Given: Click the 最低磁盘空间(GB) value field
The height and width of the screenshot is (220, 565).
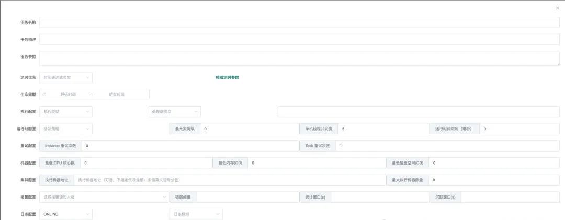Looking at the screenshot, I should 494,163.
